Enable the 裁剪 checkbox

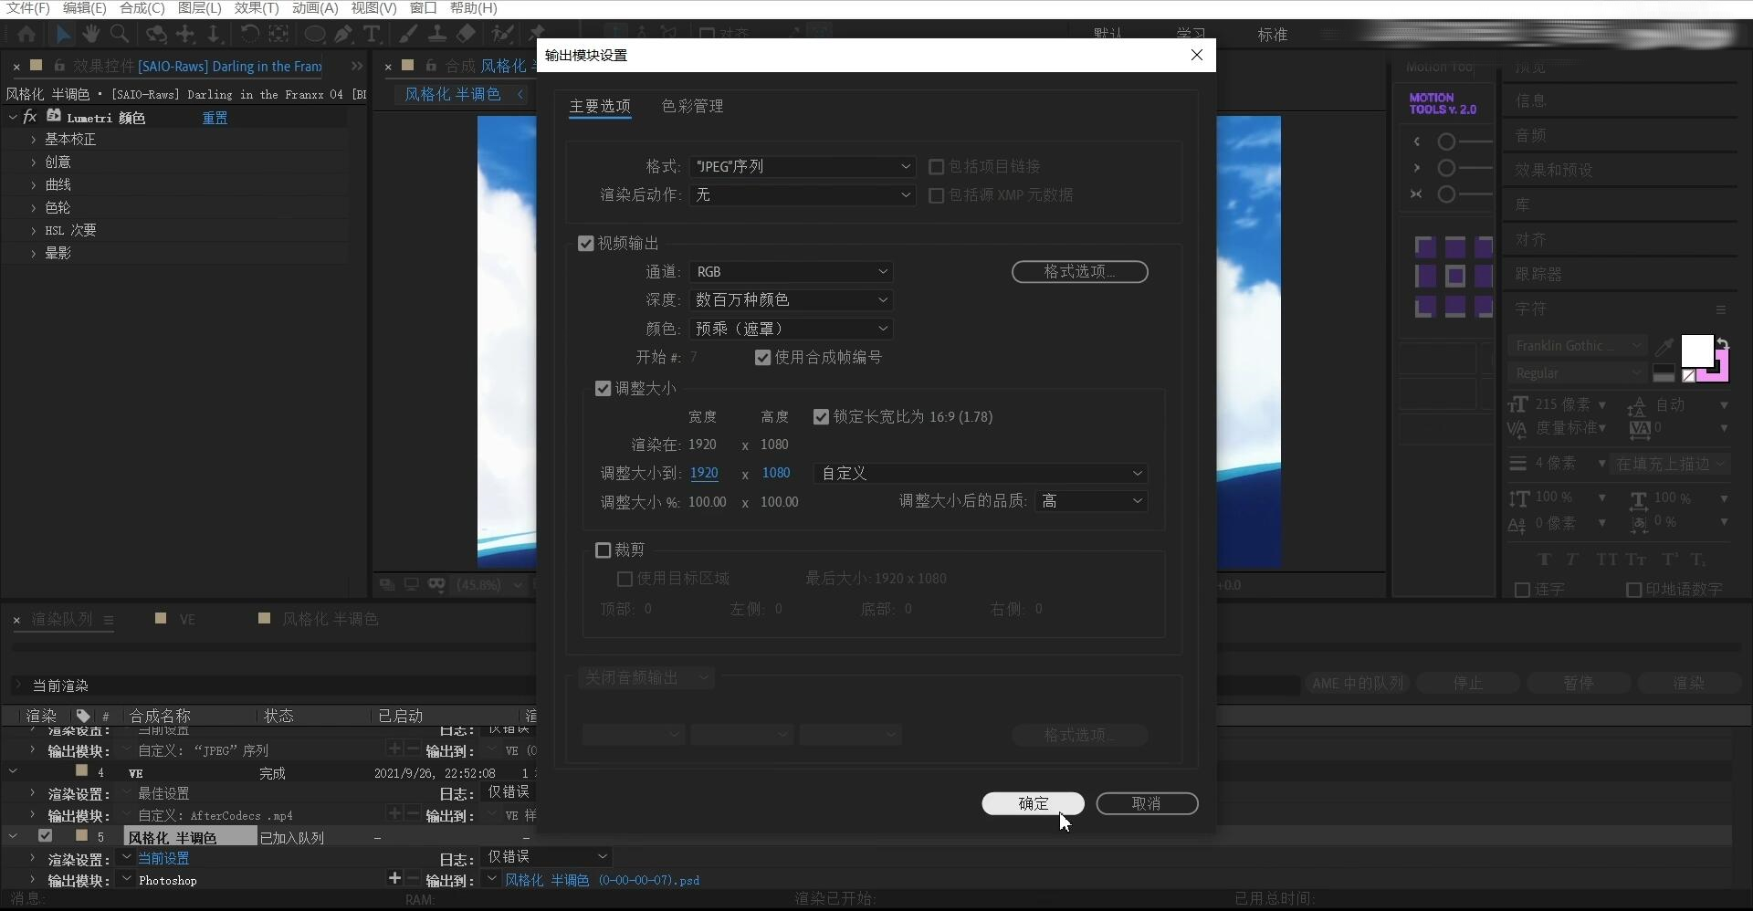click(603, 550)
